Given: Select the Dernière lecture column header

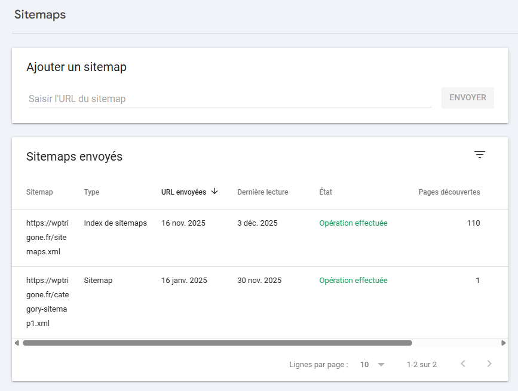Looking at the screenshot, I should [x=262, y=192].
